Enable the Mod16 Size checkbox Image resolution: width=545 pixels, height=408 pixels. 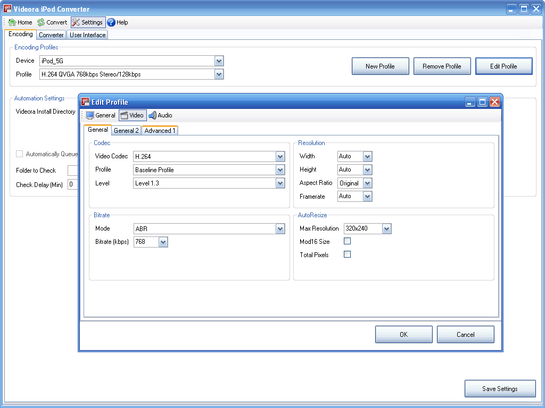click(x=347, y=241)
